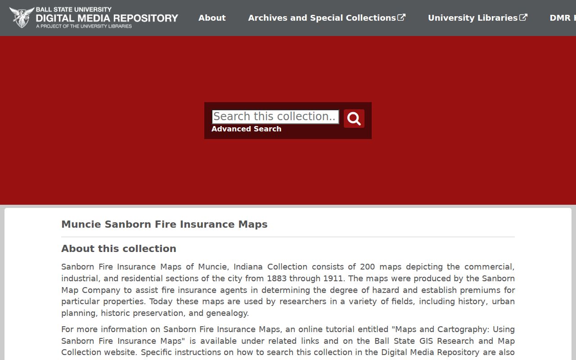Select the About this collection heading

click(x=119, y=249)
